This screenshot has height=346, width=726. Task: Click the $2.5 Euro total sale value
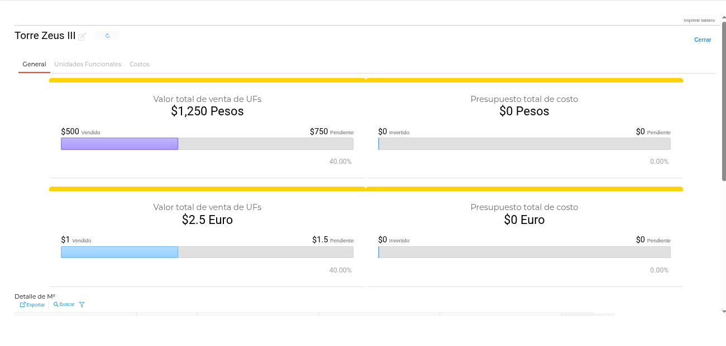(x=207, y=220)
